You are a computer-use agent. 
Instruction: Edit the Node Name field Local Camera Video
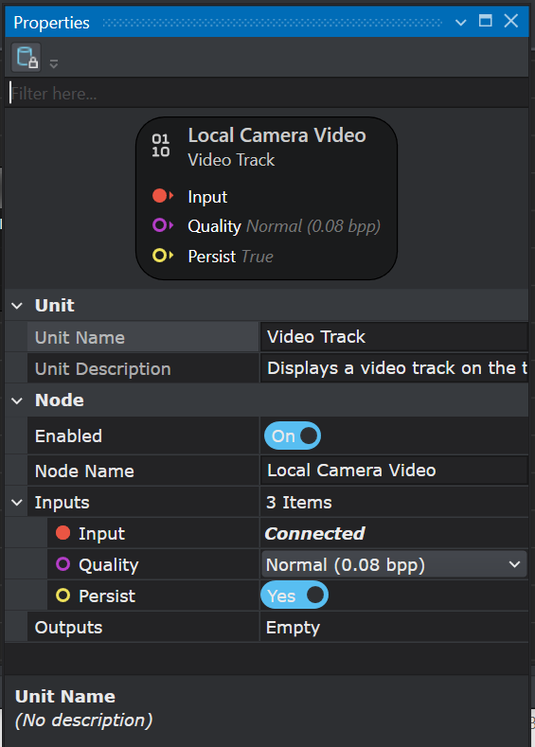[395, 471]
